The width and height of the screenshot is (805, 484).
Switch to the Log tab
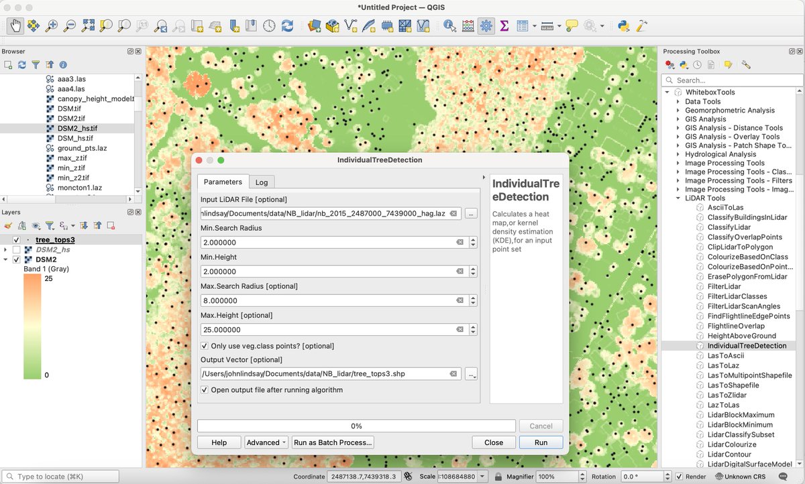click(262, 182)
